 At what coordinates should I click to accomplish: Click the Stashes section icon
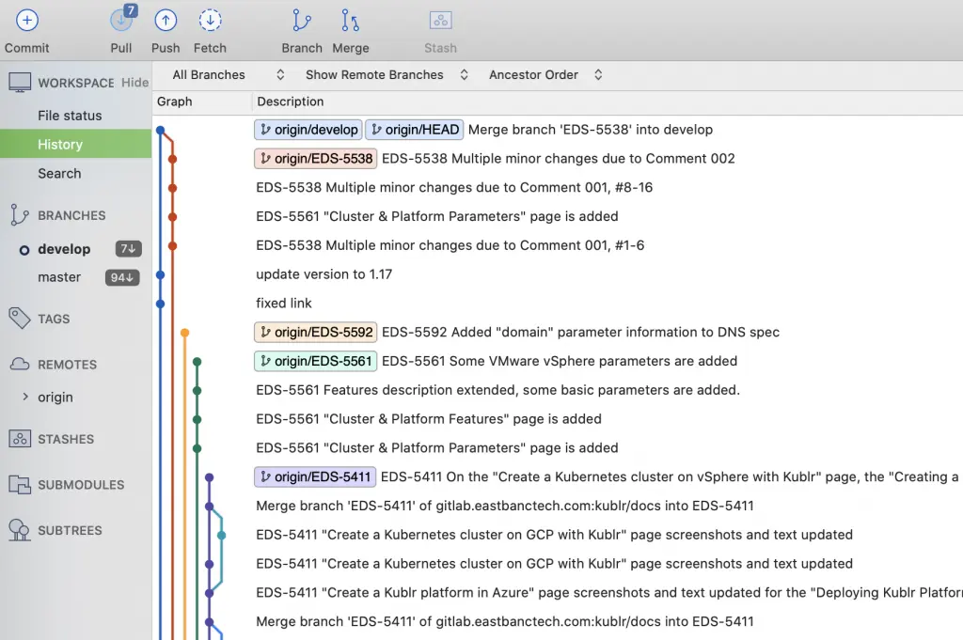coord(20,439)
